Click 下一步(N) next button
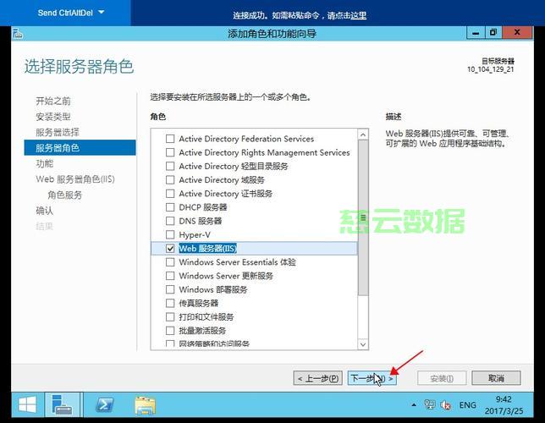 [372, 378]
